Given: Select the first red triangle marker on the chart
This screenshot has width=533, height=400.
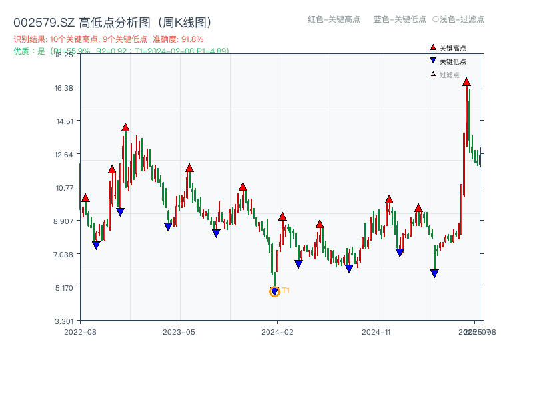Looking at the screenshot, I should pos(85,198).
